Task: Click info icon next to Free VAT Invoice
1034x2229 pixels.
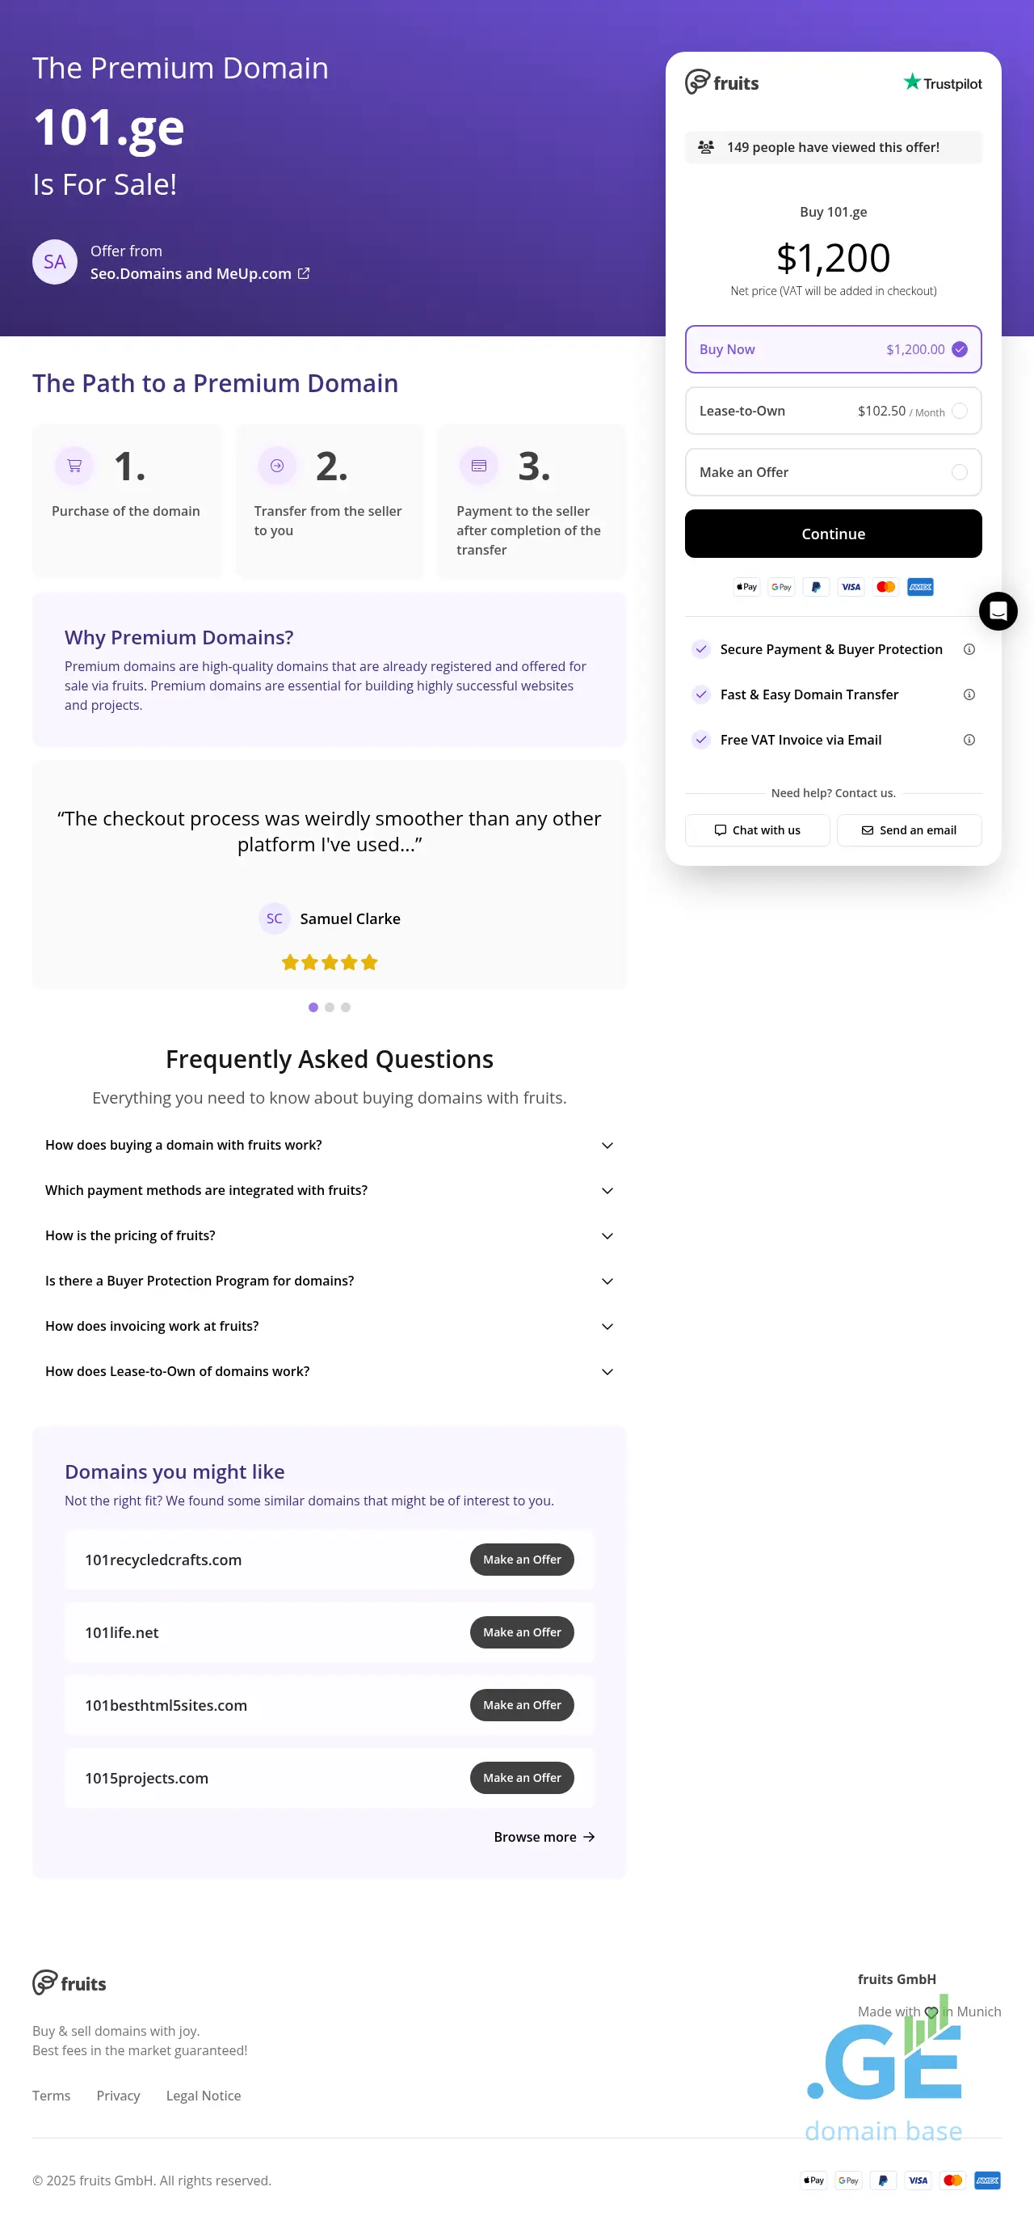Action: point(969,740)
